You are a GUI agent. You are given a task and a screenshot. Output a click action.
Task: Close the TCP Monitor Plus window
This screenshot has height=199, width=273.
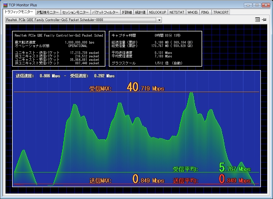coord(266,5)
